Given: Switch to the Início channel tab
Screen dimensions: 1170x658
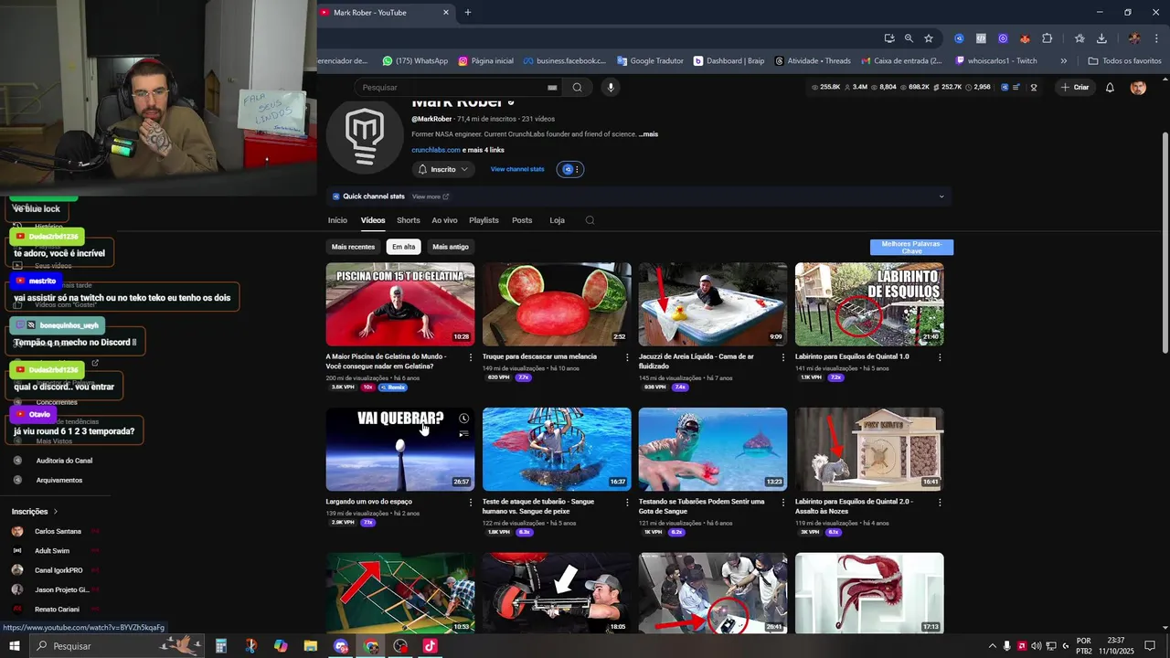Looking at the screenshot, I should coord(337,220).
